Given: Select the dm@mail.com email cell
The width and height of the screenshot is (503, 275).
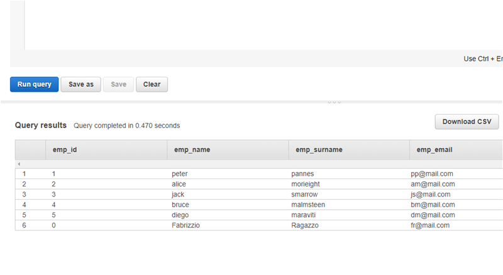Looking at the screenshot, I should tap(433, 215).
